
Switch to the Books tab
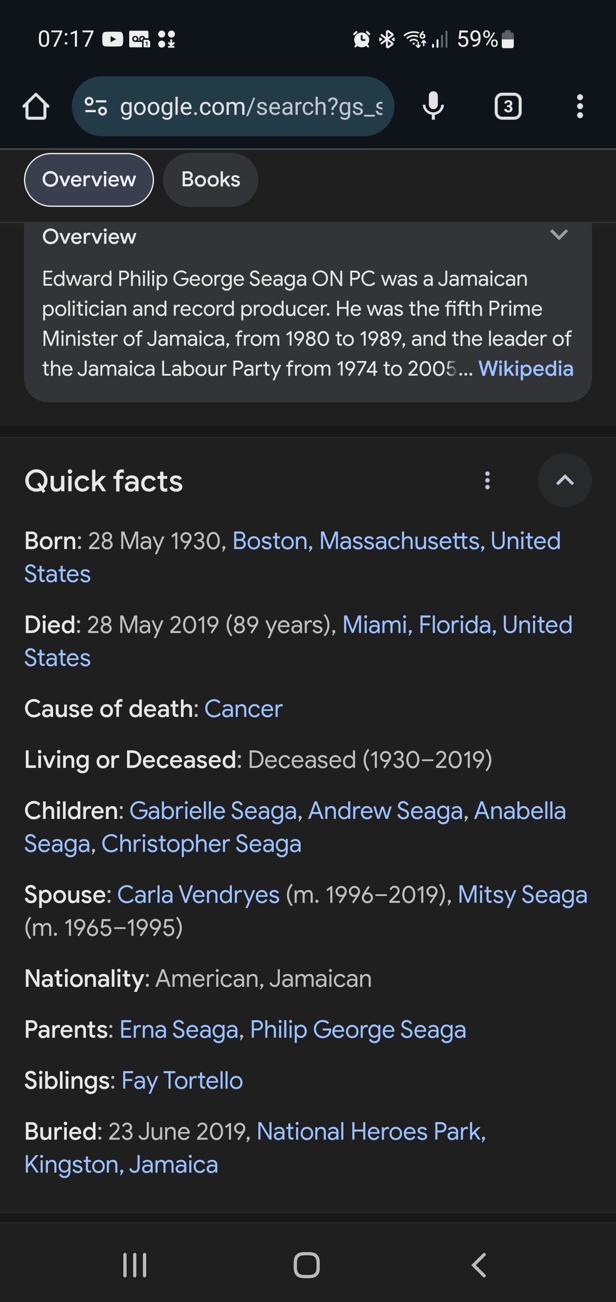(210, 180)
